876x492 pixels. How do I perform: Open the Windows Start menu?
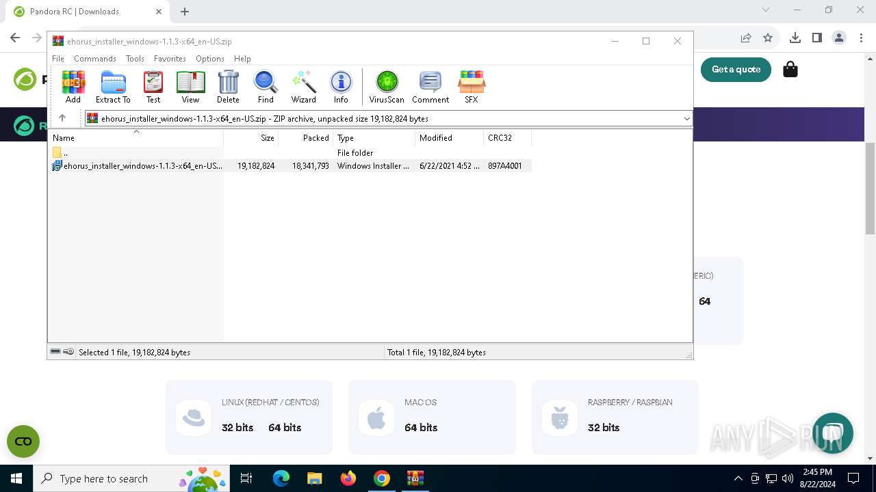[x=16, y=478]
